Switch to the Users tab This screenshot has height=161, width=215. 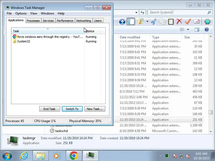point(98,21)
